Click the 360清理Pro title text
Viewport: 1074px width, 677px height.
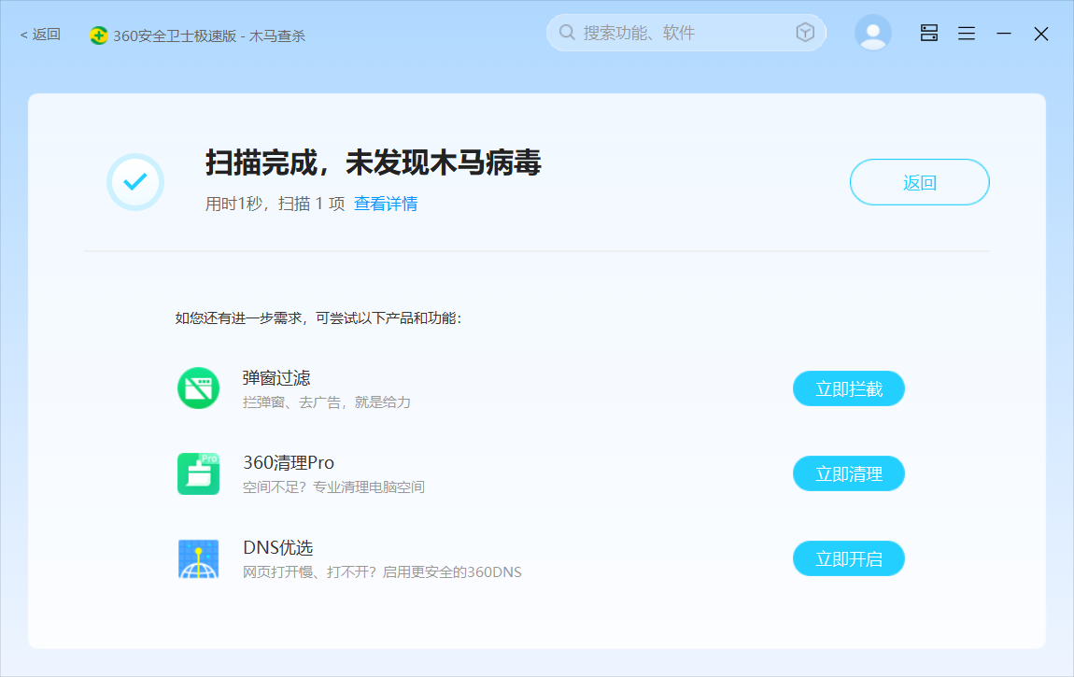pos(289,463)
